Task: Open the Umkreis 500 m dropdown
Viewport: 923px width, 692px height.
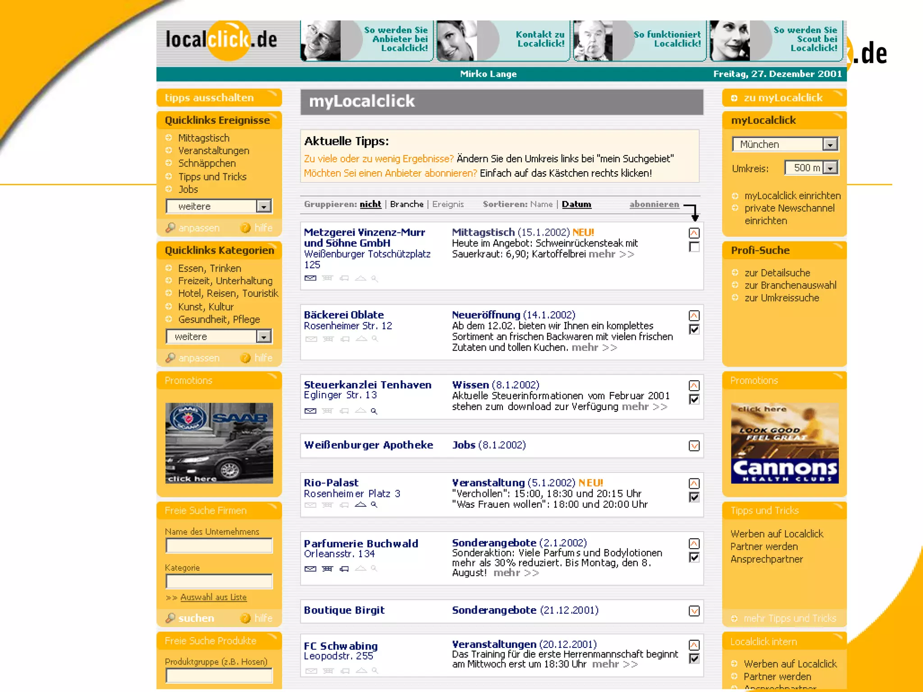Action: 830,168
